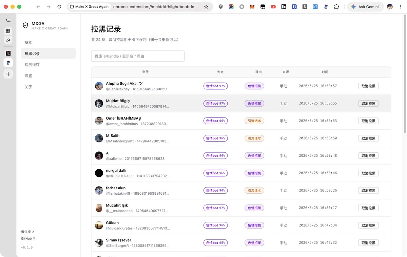The image size is (407, 257).
Task: Switch to the X (Twitter) tab
Action: (x=8, y=53)
